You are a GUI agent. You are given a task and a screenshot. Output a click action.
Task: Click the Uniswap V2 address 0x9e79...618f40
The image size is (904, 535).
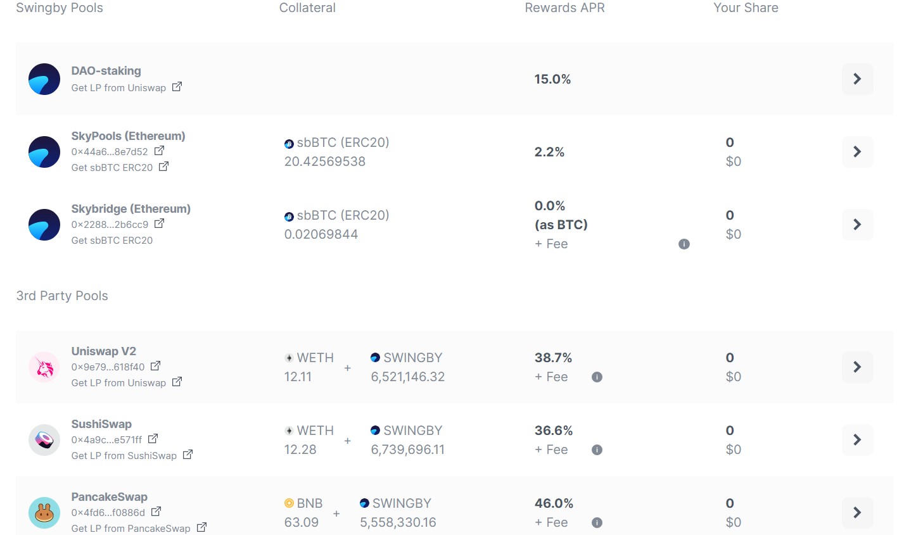point(108,367)
